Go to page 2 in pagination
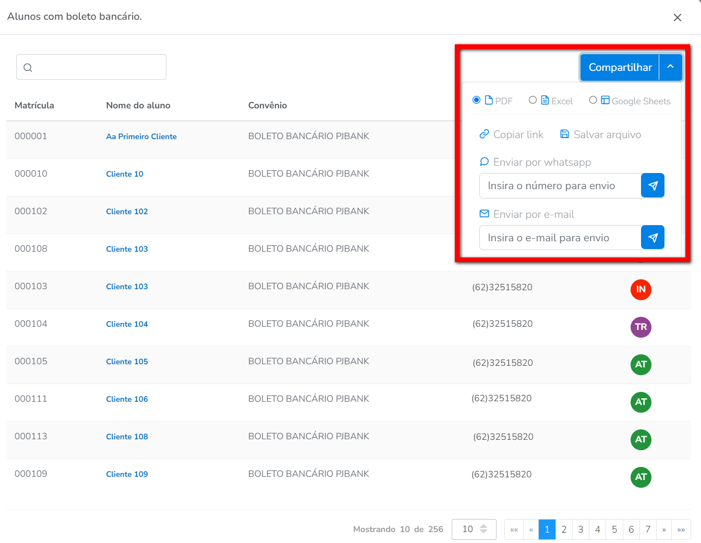Image resolution: width=701 pixels, height=543 pixels. coord(564,529)
